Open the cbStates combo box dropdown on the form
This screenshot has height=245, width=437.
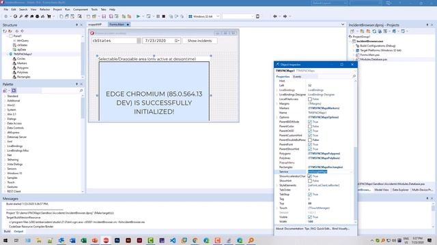pyautogui.click(x=139, y=41)
